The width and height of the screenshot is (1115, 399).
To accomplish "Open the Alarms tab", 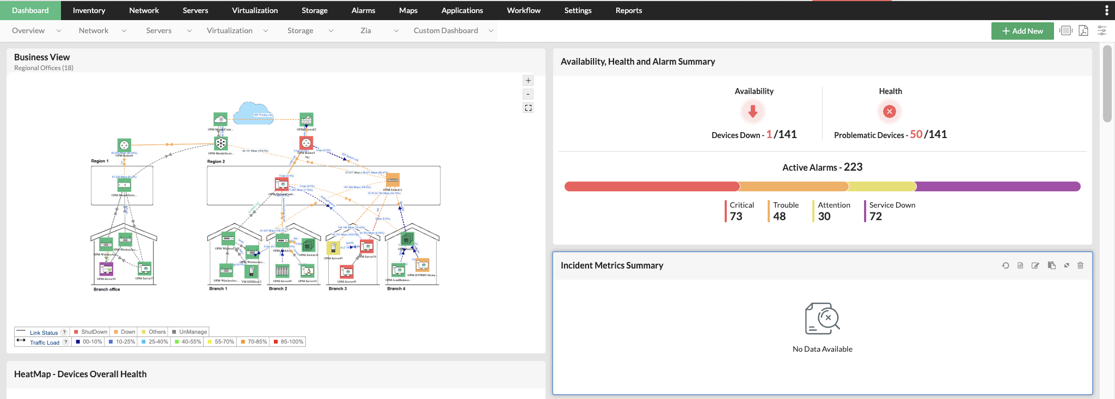I will tap(363, 10).
